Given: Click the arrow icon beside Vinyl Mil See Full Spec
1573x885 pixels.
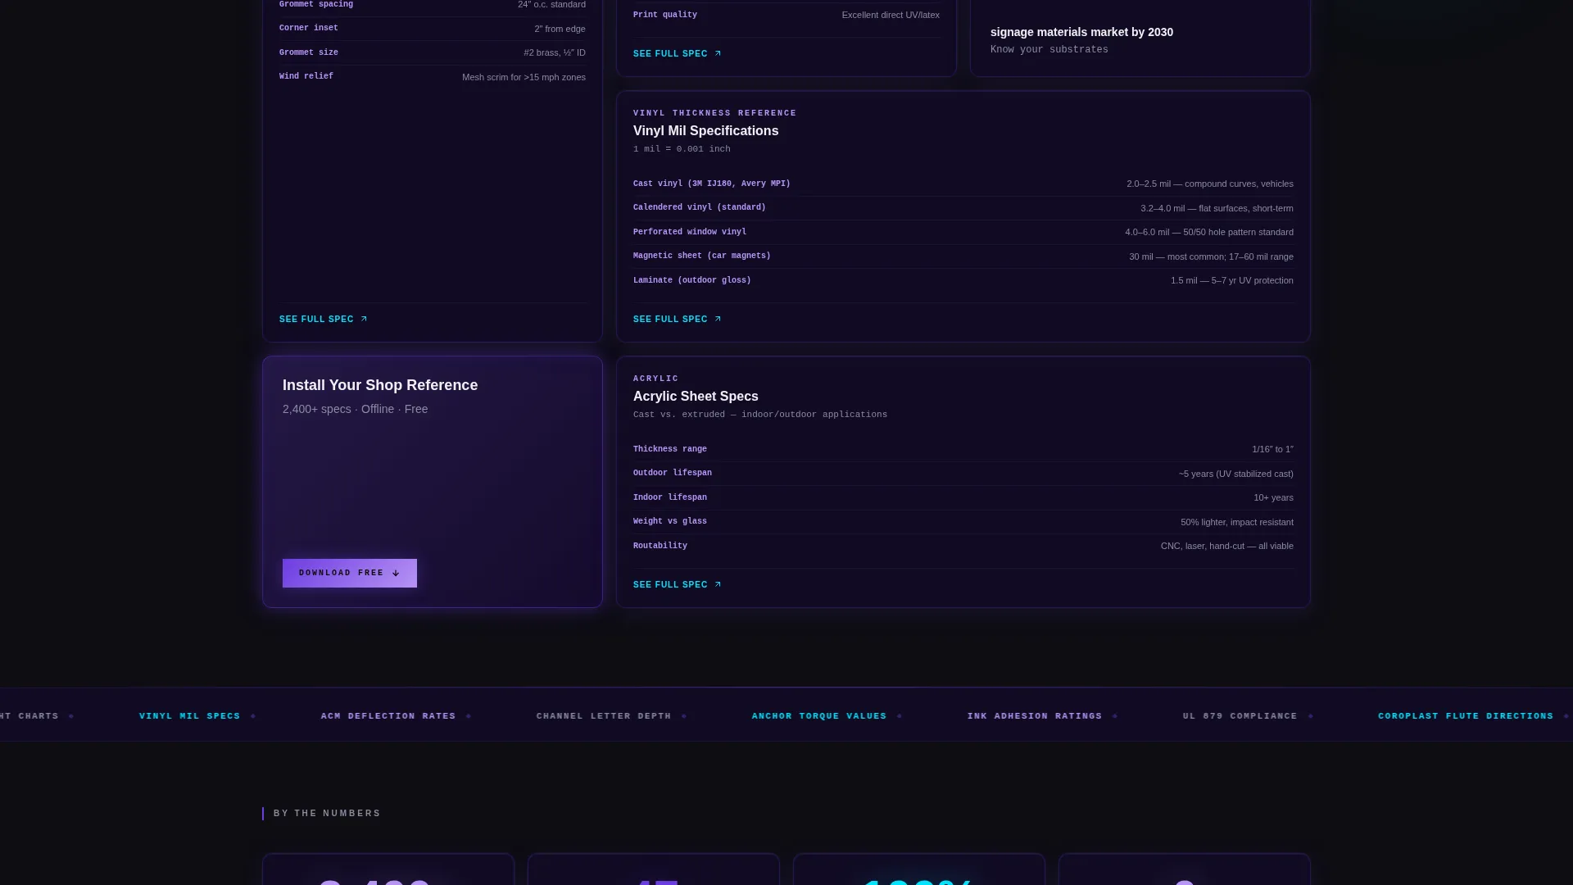Looking at the screenshot, I should click(x=718, y=320).
